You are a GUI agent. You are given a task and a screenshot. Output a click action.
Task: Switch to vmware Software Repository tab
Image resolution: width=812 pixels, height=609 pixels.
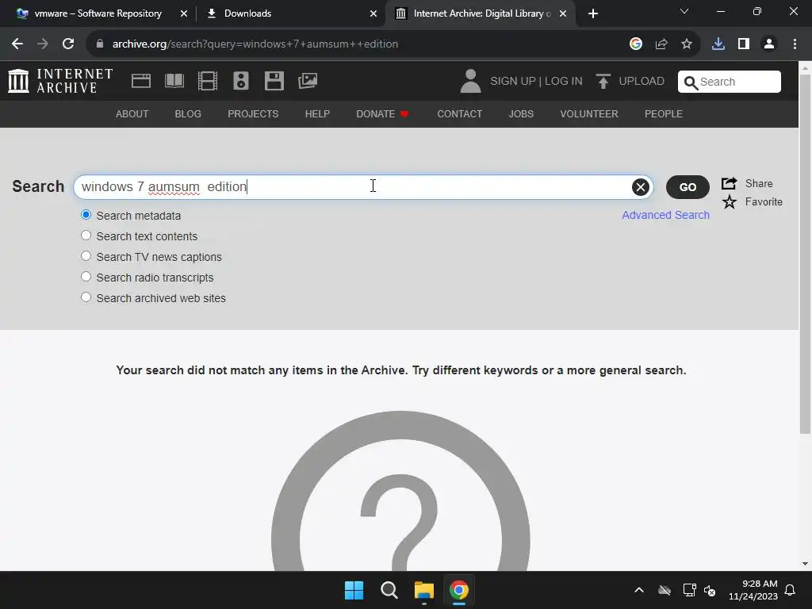(x=98, y=13)
